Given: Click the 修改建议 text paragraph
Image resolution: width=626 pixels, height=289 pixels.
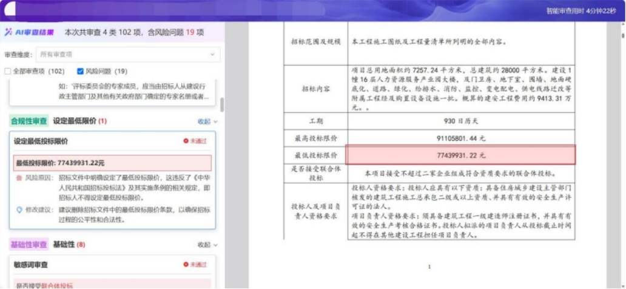Looking at the screenshot, I should pos(135,215).
